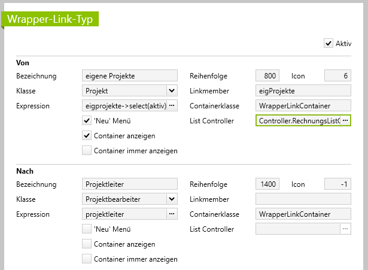
Task: Disable Container anzeigen in Von section
Action: (x=87, y=136)
